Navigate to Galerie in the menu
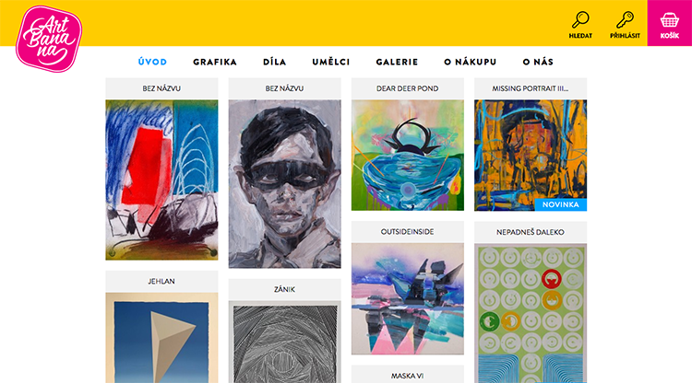Image resolution: width=692 pixels, height=383 pixels. [397, 62]
